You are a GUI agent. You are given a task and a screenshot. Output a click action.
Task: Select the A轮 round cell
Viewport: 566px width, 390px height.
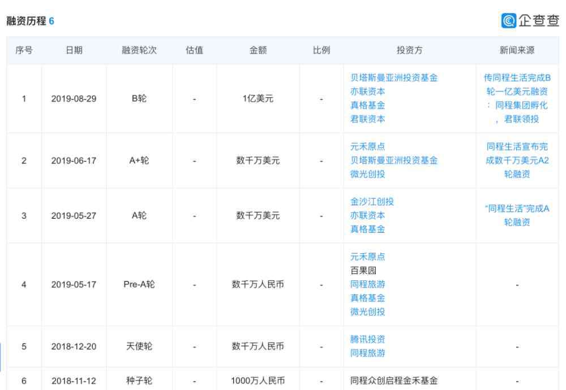pyautogui.click(x=139, y=215)
